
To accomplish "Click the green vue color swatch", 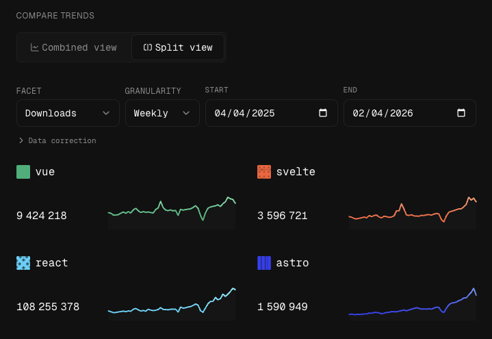I will pyautogui.click(x=23, y=172).
